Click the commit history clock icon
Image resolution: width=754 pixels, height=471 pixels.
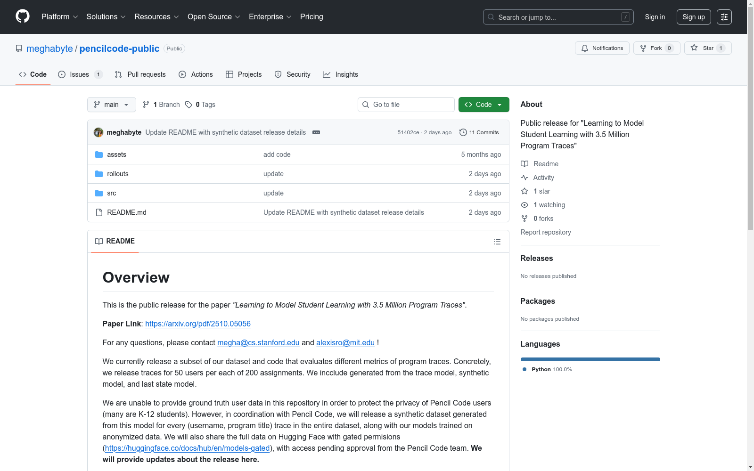click(463, 132)
